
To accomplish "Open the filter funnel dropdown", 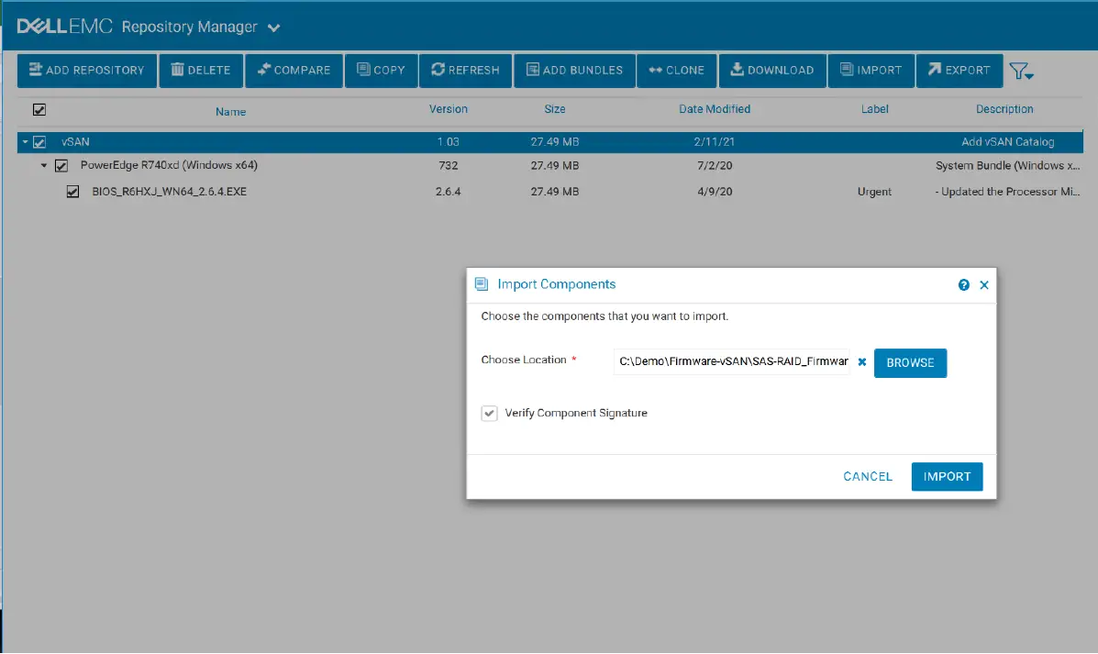I will (1021, 71).
